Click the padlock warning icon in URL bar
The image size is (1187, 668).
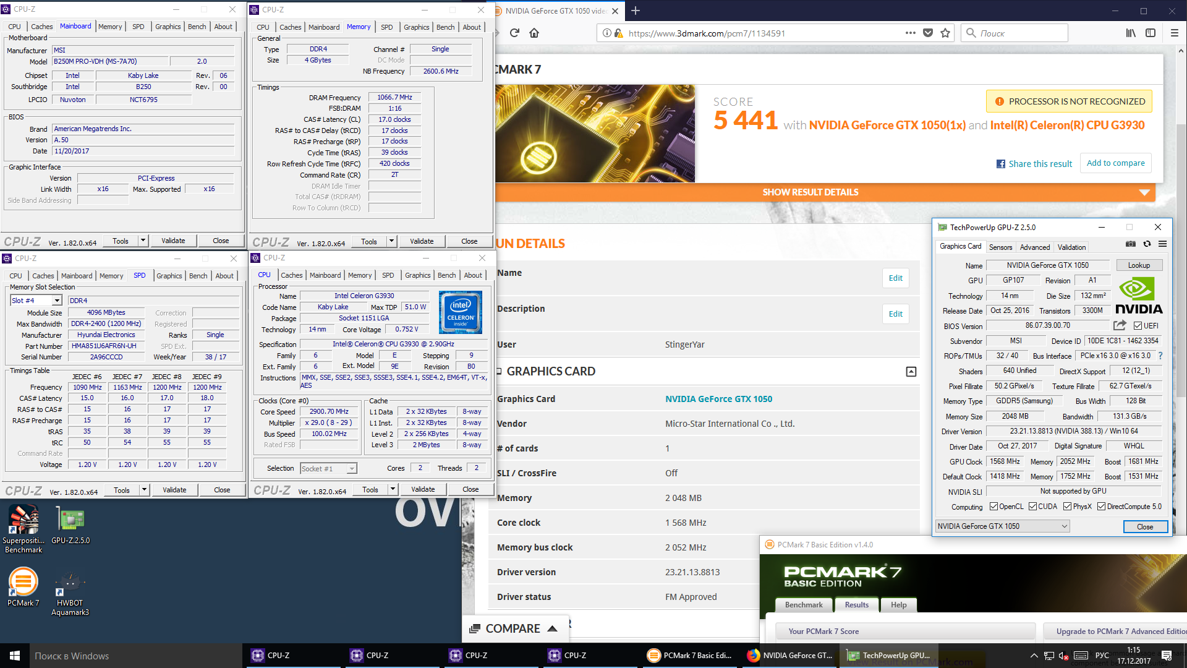click(618, 33)
